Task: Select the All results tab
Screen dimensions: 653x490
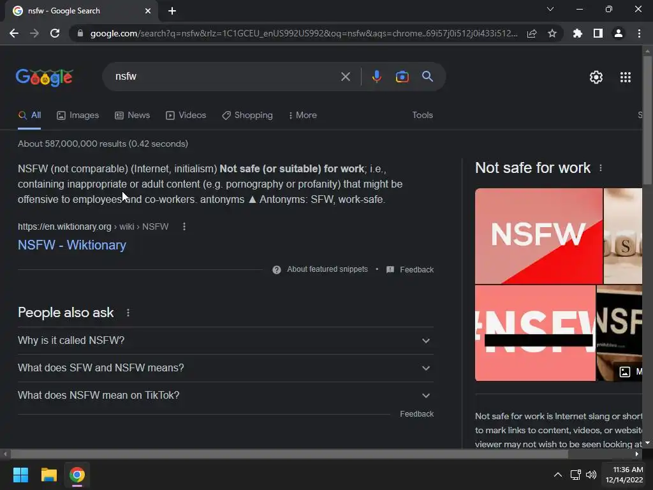Action: (29, 115)
